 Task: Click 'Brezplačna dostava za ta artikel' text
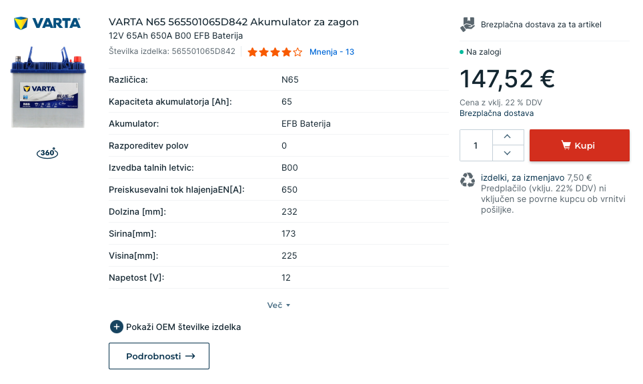coord(541,25)
